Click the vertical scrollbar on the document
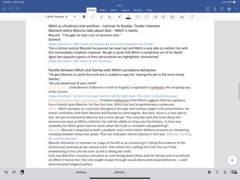This screenshot has height=180, width=240. tap(239, 92)
